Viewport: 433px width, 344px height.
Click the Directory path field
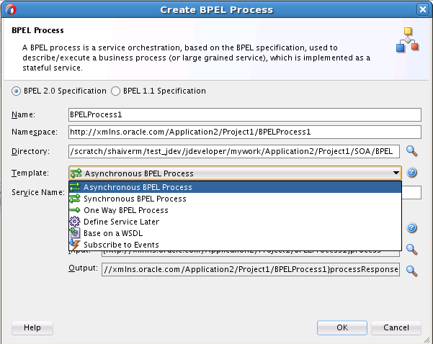pos(234,151)
